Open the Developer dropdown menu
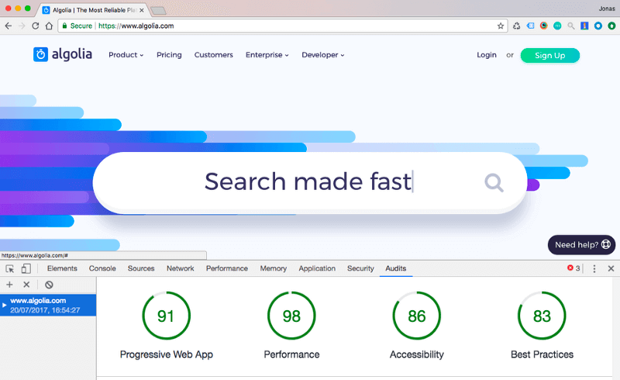Viewport: 620px width, 380px height. [x=323, y=55]
